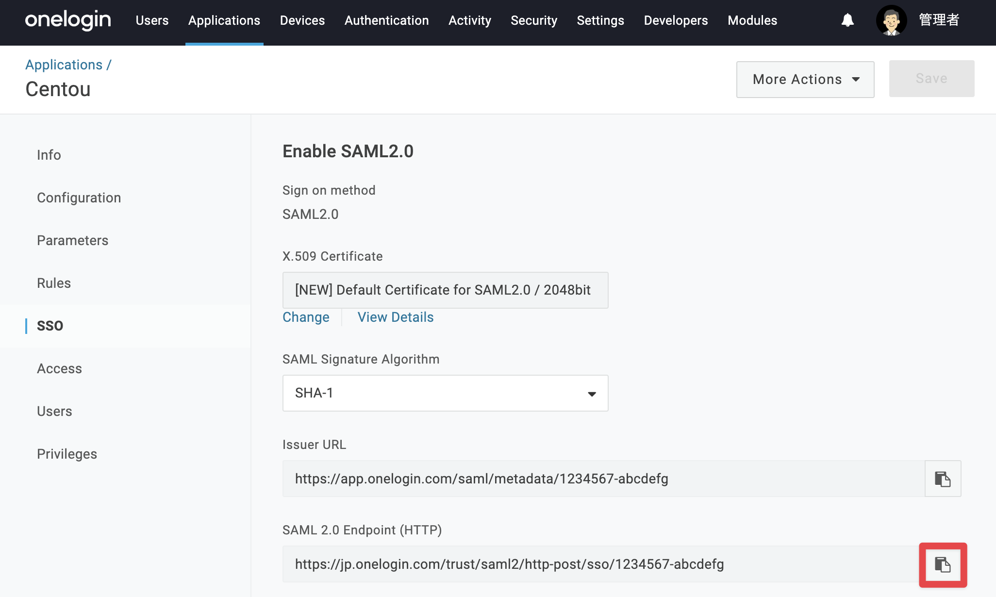Open the Devices top menu

coord(302,20)
